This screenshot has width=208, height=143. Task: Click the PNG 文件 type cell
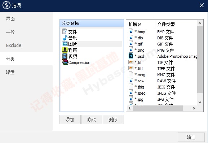click(x=166, y=50)
